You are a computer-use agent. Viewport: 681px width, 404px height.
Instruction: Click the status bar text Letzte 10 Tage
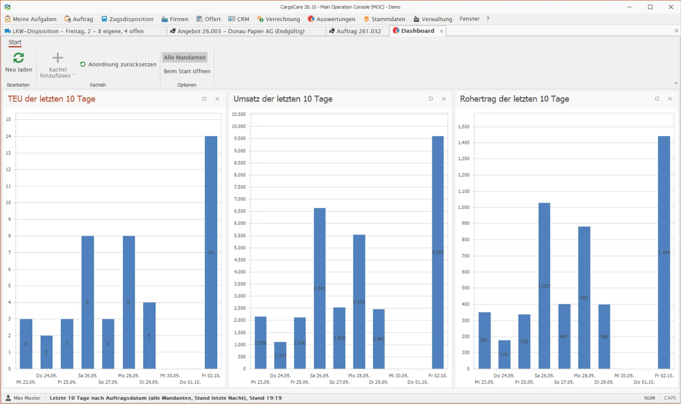point(166,398)
